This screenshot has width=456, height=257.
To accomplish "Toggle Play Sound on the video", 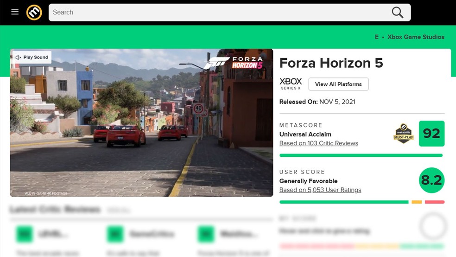I will coord(32,58).
